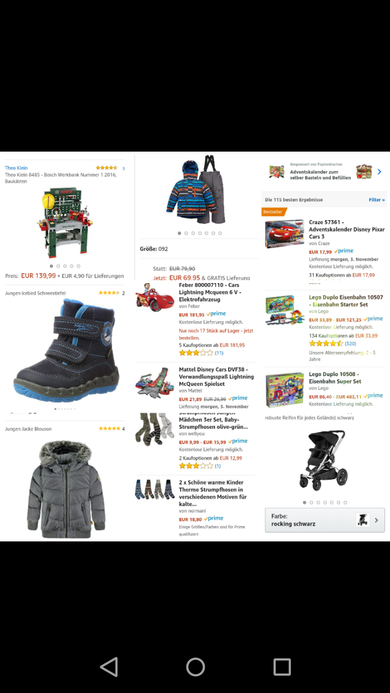Viewport: 390px width, 693px height.
Task: Open Lego Duplo Eisenbahn 10507 Starter Set
Action: coord(346,300)
